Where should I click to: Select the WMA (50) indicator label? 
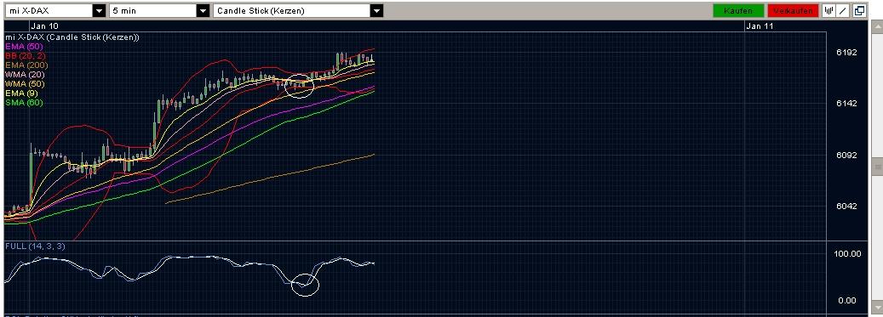pos(25,84)
